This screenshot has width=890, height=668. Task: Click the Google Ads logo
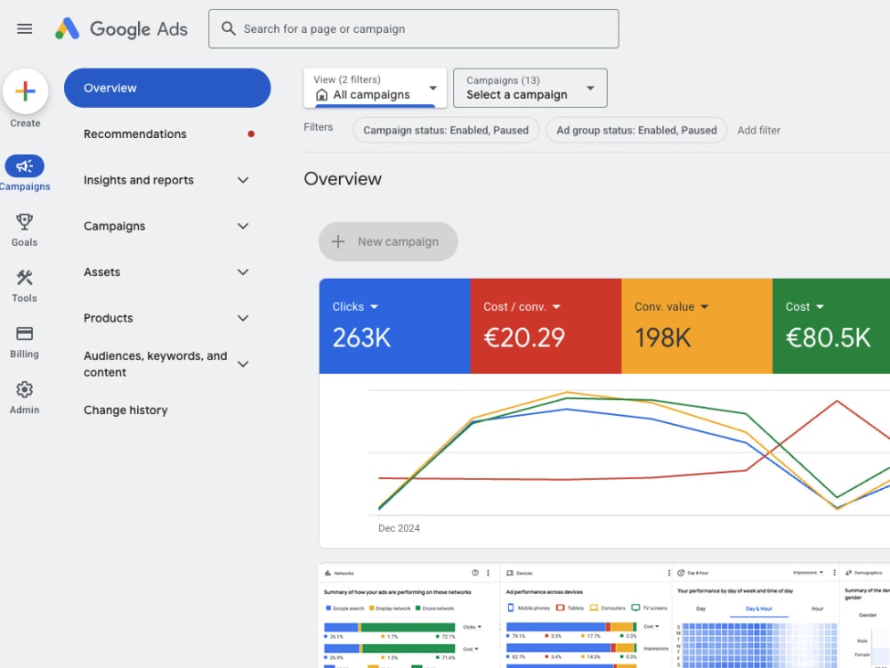(x=121, y=29)
